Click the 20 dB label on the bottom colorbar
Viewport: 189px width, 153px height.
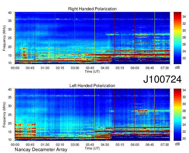[184, 139]
